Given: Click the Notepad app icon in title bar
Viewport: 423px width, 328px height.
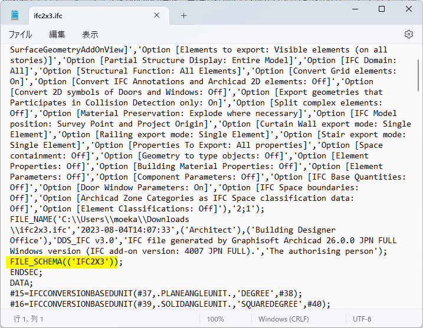Looking at the screenshot, I should coord(15,15).
